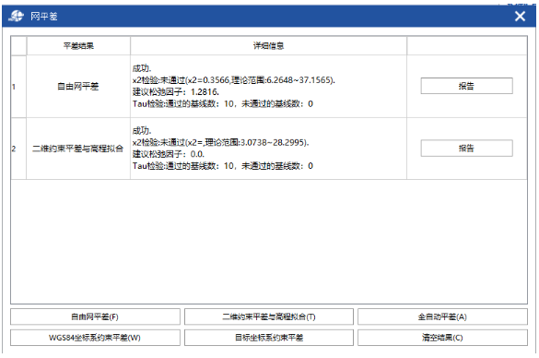Viewport: 539px width, 358px height.
Task: Click x2 test line with range 3.0738~28.2995
Action: pyautogui.click(x=221, y=142)
